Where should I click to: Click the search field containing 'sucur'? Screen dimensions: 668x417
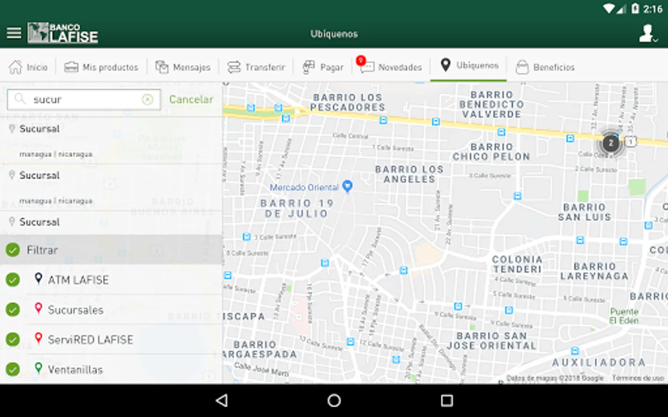click(84, 99)
